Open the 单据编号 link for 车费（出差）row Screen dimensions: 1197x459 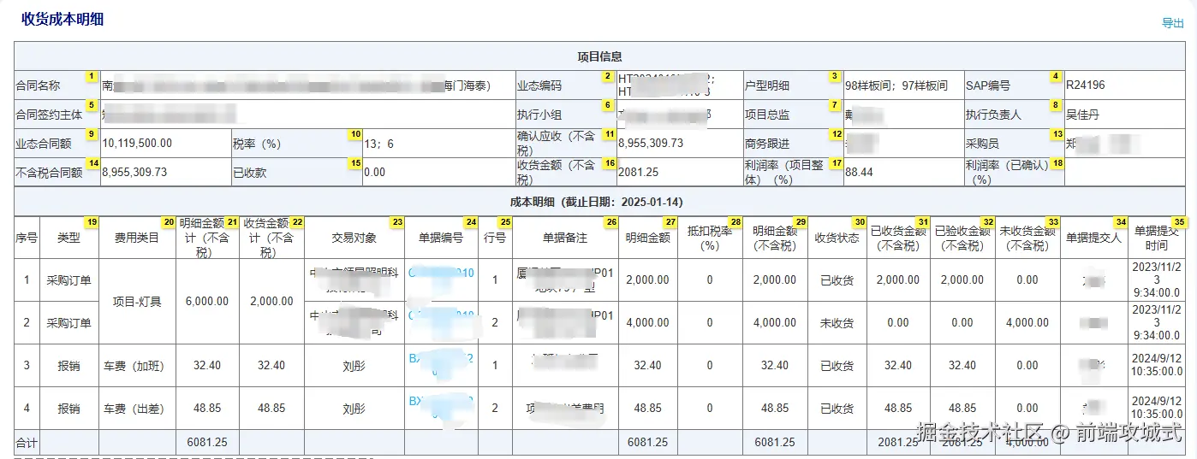click(440, 402)
